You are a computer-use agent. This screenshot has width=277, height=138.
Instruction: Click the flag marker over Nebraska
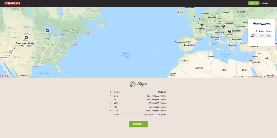26,37
